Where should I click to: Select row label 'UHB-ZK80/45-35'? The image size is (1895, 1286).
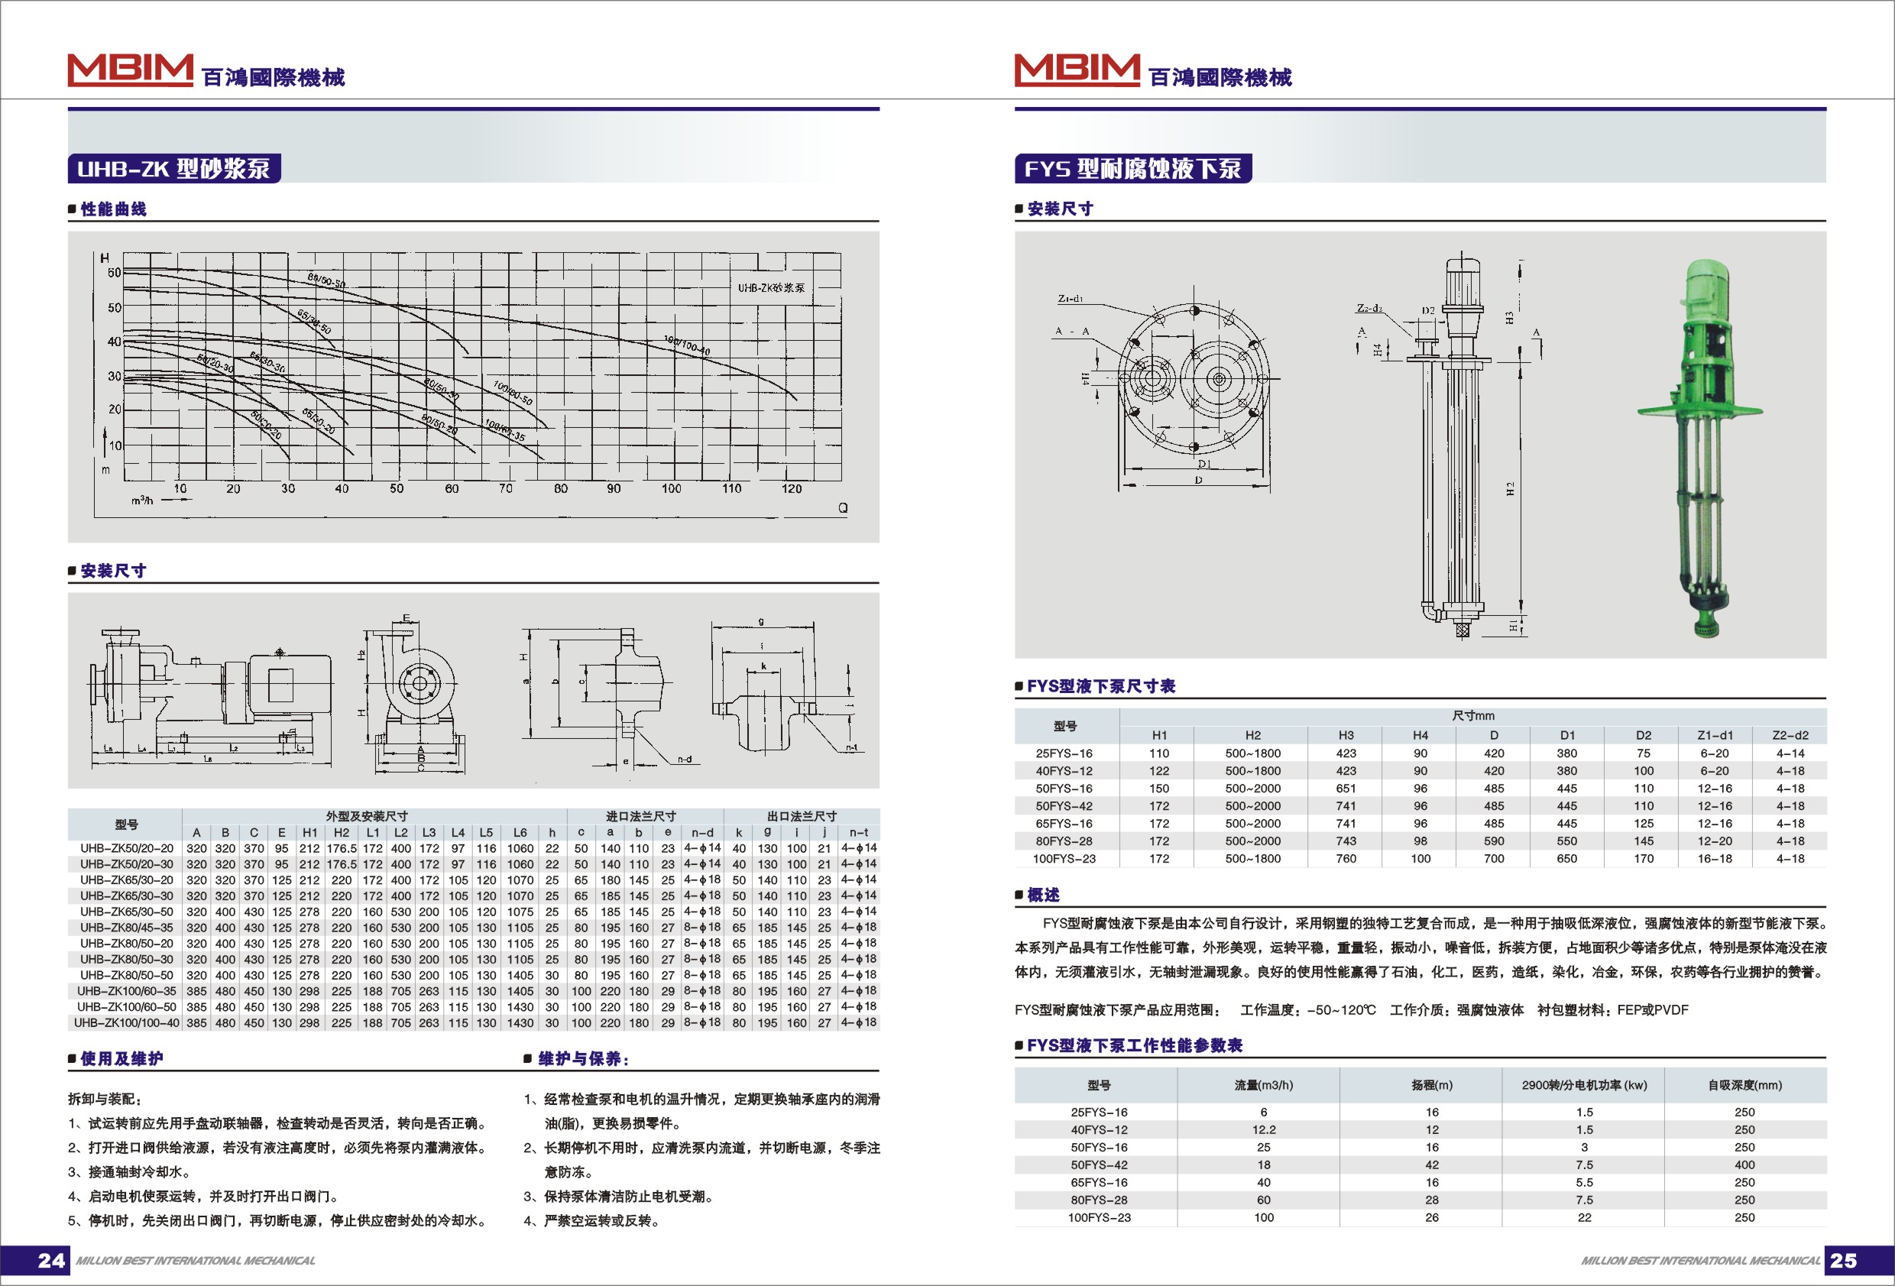tap(126, 927)
